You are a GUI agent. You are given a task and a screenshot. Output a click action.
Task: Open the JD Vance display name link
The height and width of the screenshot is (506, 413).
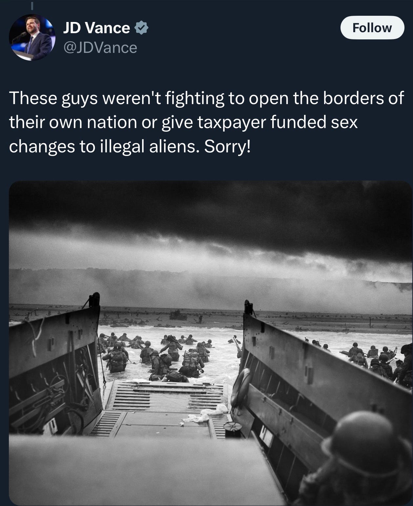(96, 28)
